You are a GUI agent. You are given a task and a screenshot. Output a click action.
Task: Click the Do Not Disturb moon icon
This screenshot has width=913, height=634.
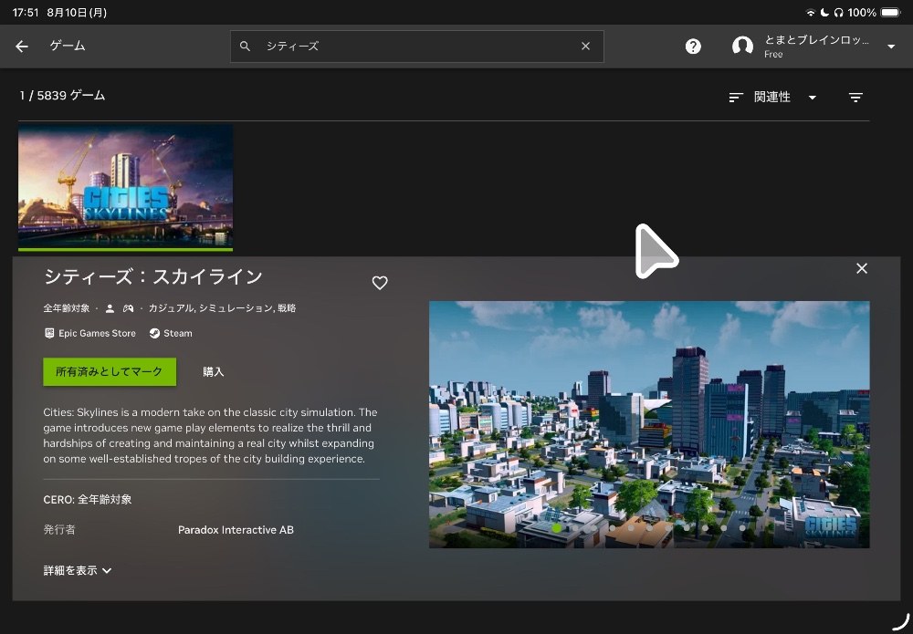(824, 12)
